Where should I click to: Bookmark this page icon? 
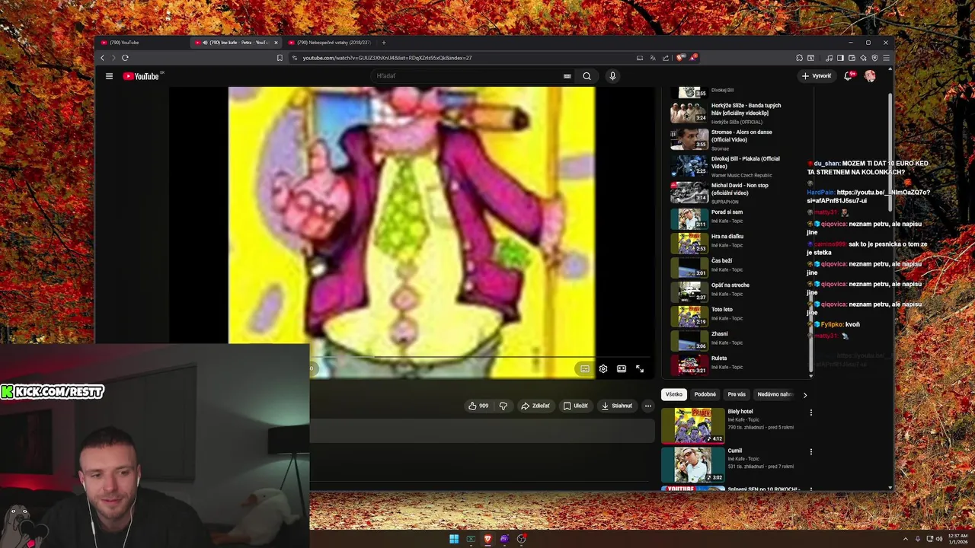[280, 58]
